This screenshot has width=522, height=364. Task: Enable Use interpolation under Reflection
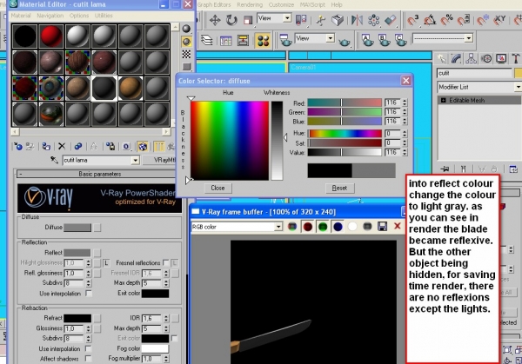89,294
